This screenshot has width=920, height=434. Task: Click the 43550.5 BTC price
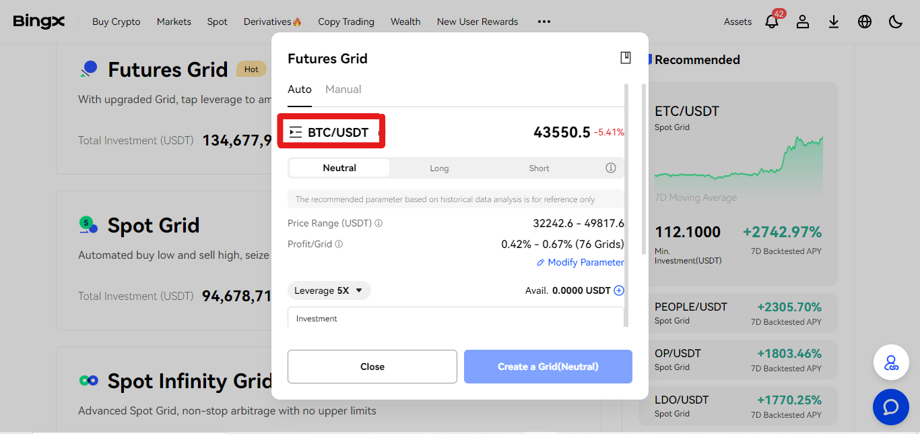(562, 132)
